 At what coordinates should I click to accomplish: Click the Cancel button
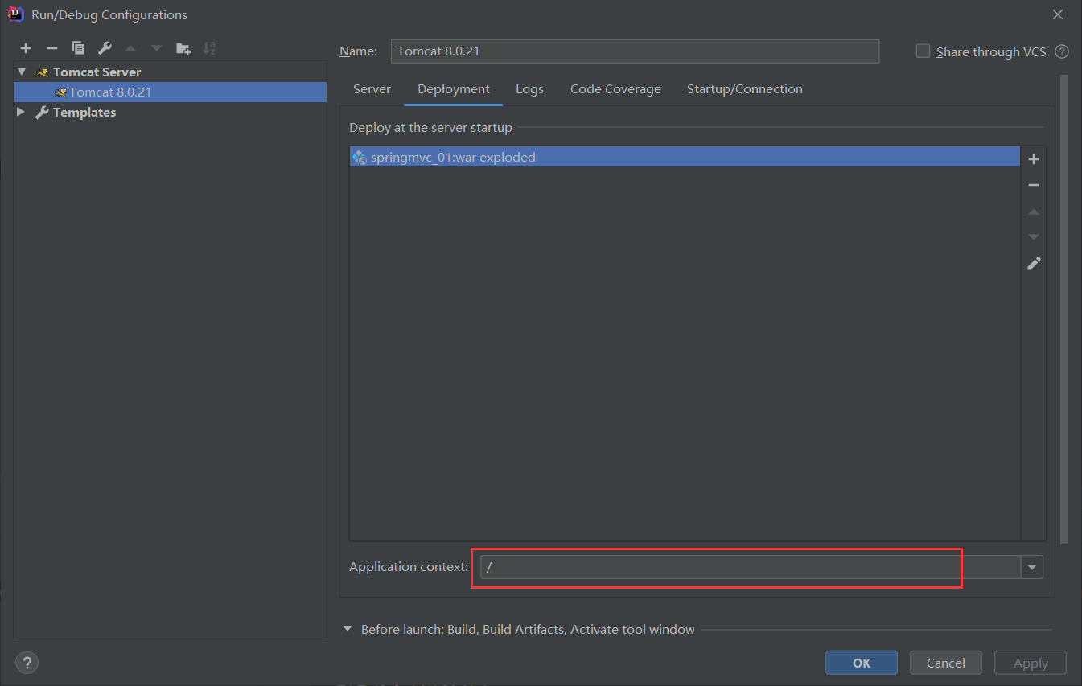(x=946, y=663)
